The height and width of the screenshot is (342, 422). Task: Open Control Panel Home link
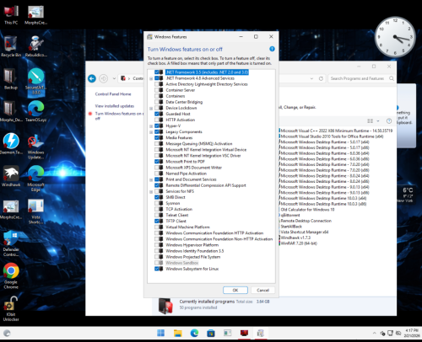pyautogui.click(x=113, y=94)
